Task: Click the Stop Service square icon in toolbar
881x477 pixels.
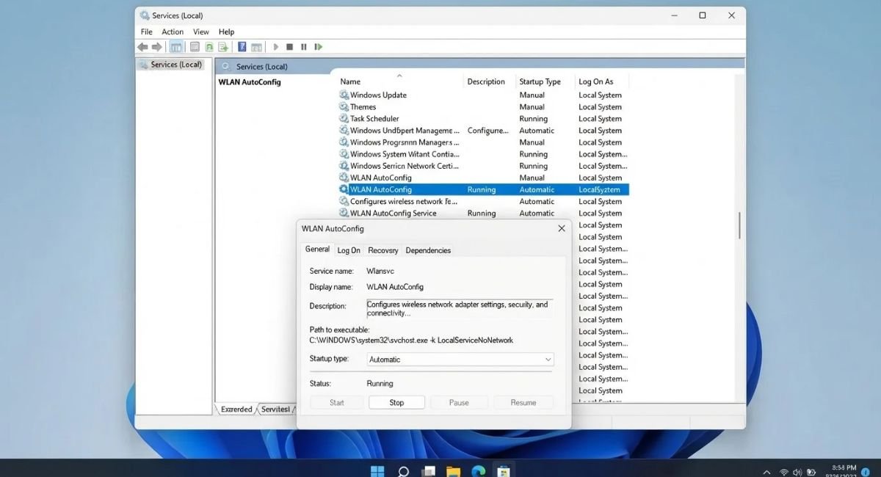Action: [289, 47]
